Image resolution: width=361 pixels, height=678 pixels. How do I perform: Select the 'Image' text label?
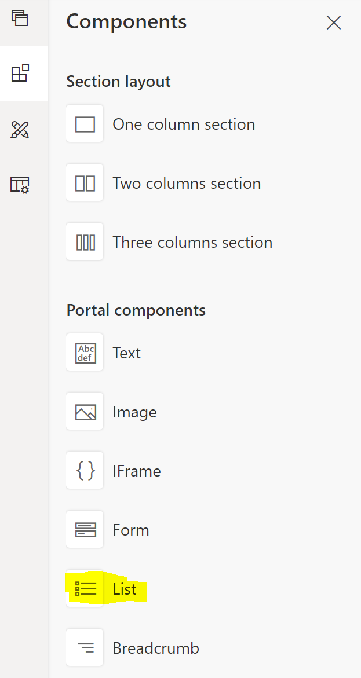click(134, 412)
